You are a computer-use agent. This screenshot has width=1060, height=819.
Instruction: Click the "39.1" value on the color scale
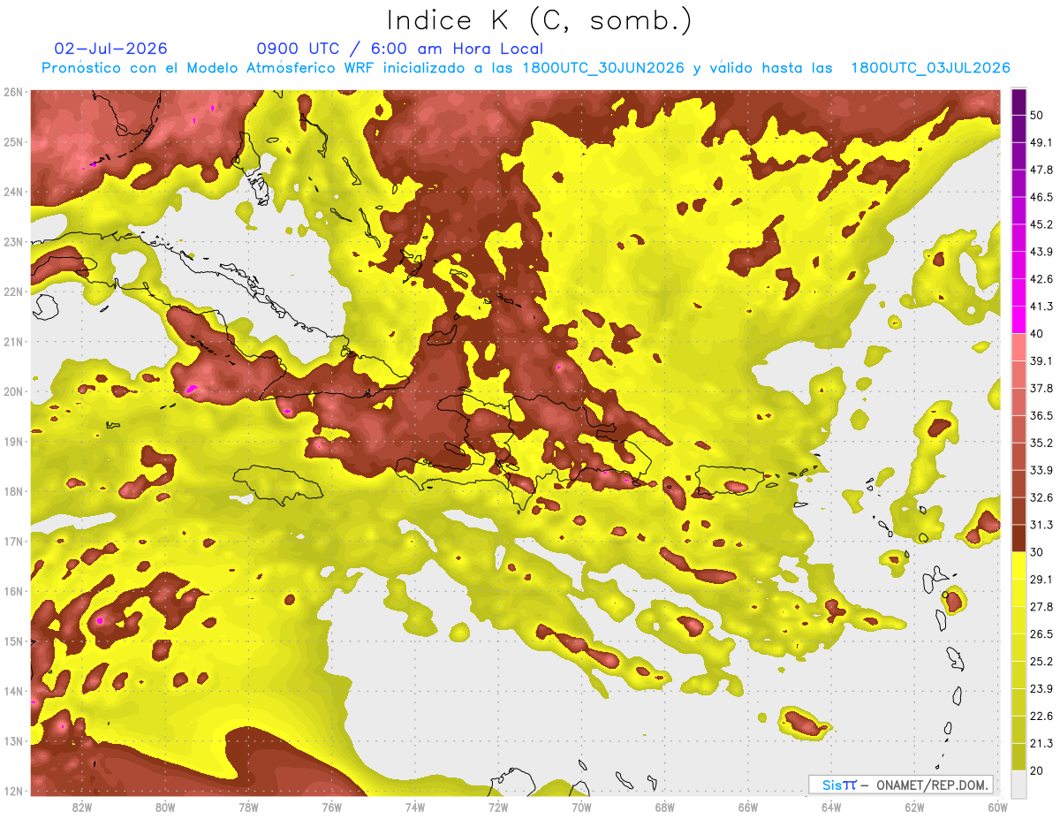1041,360
